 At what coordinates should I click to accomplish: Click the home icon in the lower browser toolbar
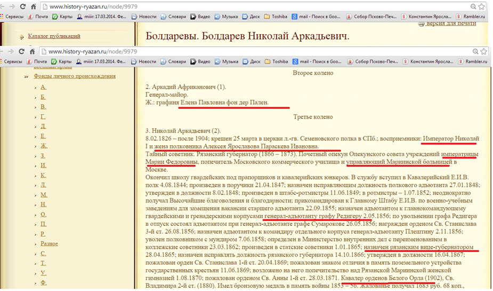[32, 51]
